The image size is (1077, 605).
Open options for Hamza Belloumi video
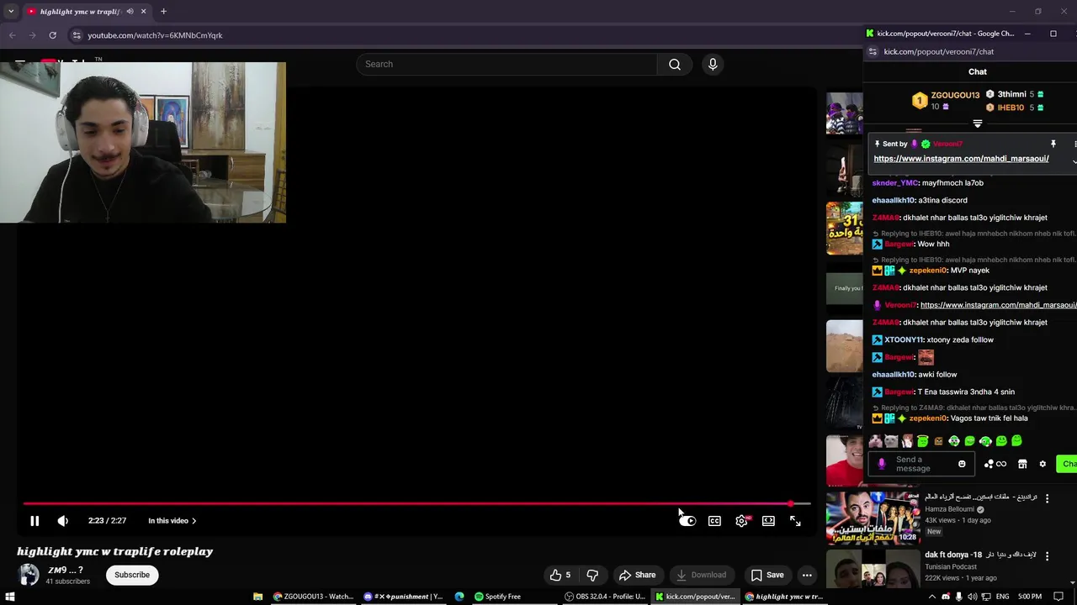click(x=1047, y=498)
